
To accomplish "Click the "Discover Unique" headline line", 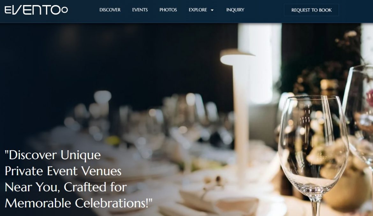I will 53,155.
